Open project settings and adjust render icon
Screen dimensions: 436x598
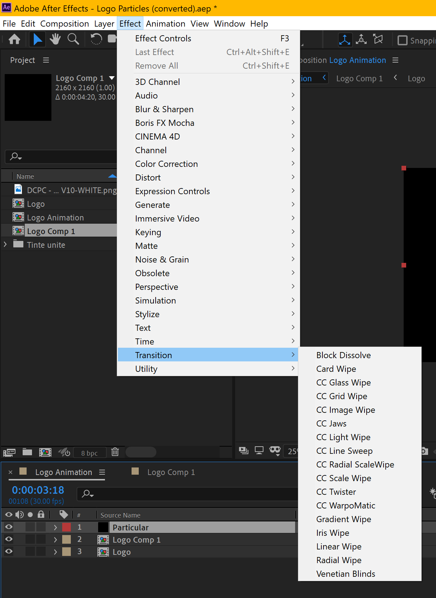pyautogui.click(x=64, y=452)
